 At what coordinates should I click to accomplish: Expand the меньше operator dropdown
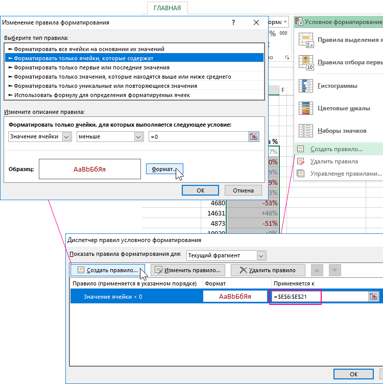[x=138, y=136]
